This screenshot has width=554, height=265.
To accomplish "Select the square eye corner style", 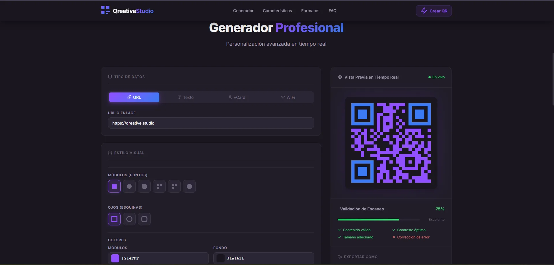I will point(114,219).
